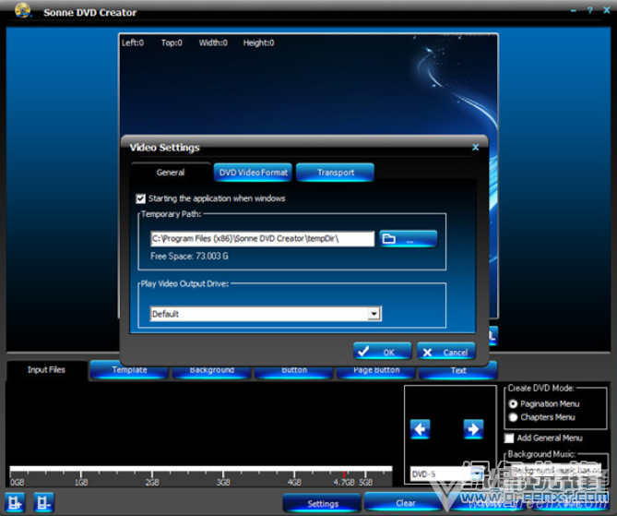The height and width of the screenshot is (516, 617).
Task: Enable Add General Menu checkbox
Action: tap(509, 438)
